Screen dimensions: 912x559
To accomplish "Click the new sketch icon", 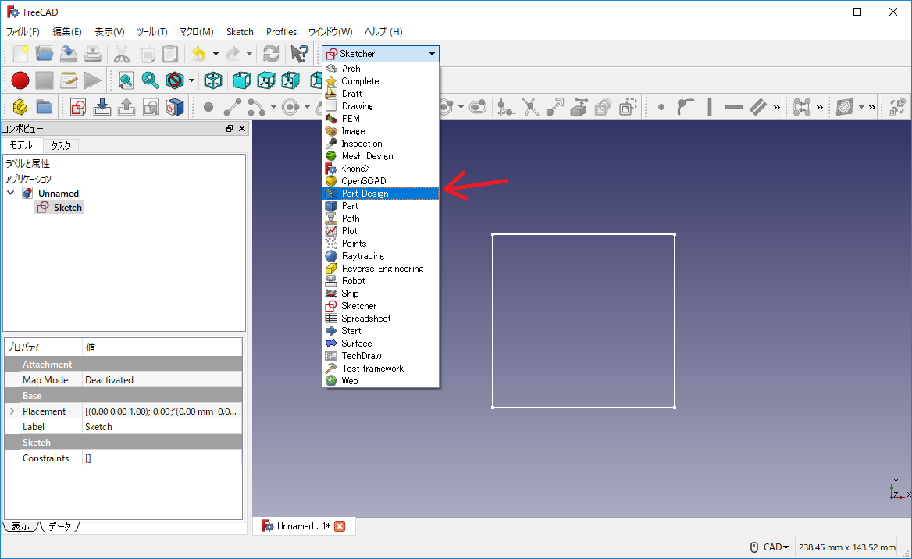I will pyautogui.click(x=78, y=107).
